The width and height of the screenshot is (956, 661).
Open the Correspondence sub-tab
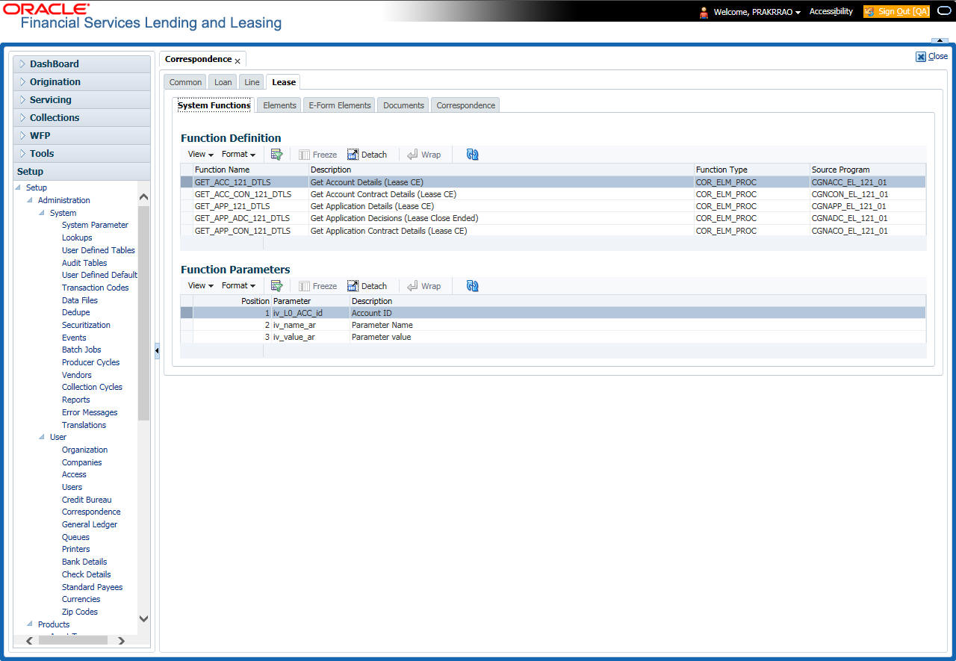click(x=465, y=105)
